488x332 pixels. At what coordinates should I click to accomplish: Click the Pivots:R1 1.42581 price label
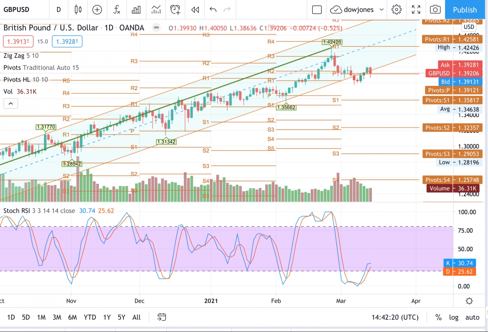click(x=452, y=40)
